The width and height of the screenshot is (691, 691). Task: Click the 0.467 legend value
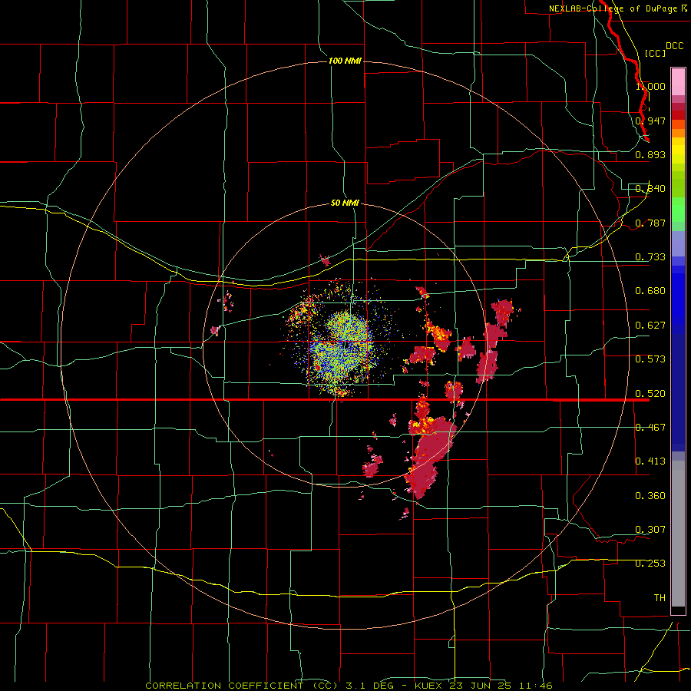(650, 428)
